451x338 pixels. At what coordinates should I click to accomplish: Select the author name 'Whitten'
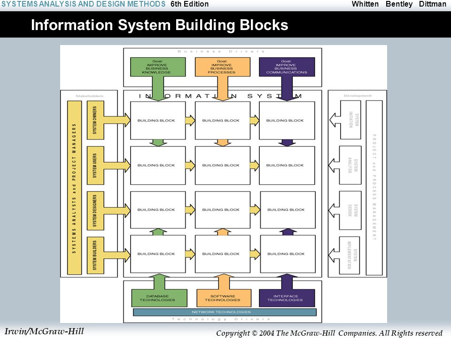pyautogui.click(x=365, y=4)
